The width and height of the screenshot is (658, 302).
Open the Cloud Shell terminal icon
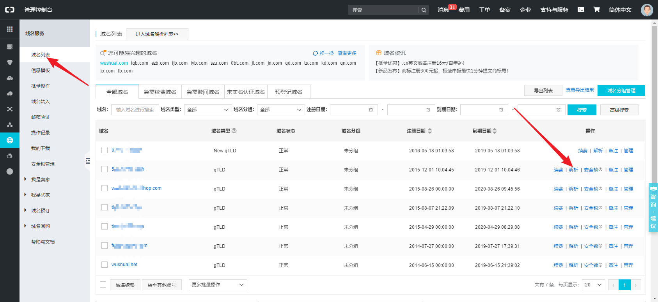(x=581, y=10)
